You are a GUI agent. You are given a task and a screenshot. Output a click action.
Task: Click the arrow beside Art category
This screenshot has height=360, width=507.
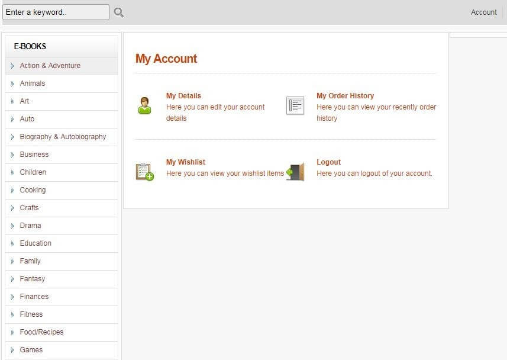click(12, 102)
